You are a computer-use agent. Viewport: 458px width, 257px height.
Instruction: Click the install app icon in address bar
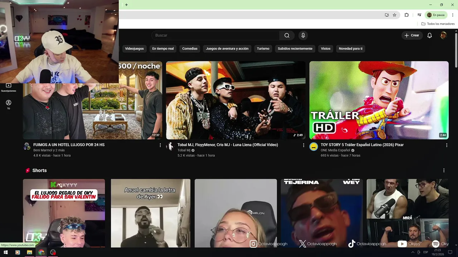click(387, 15)
